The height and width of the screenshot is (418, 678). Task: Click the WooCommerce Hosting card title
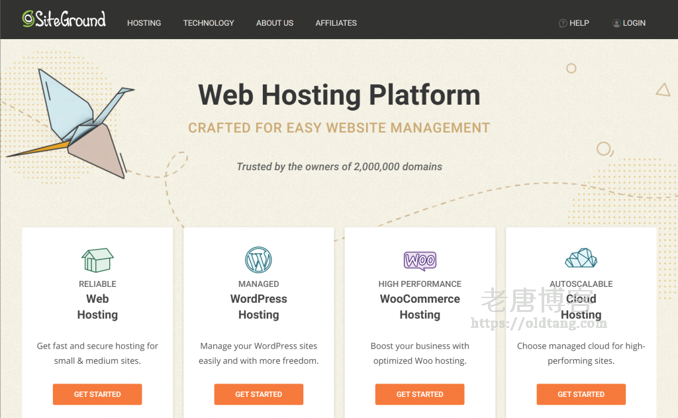point(420,307)
